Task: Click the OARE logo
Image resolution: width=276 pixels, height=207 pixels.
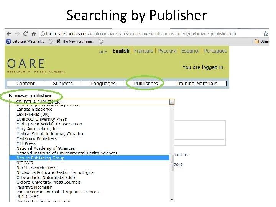Action: 37,66
